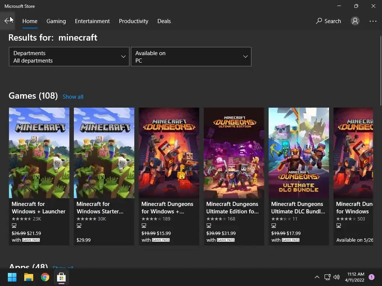Viewport: 382px width, 286px height.
Task: Click the 30K star rating
Action: pos(91,219)
